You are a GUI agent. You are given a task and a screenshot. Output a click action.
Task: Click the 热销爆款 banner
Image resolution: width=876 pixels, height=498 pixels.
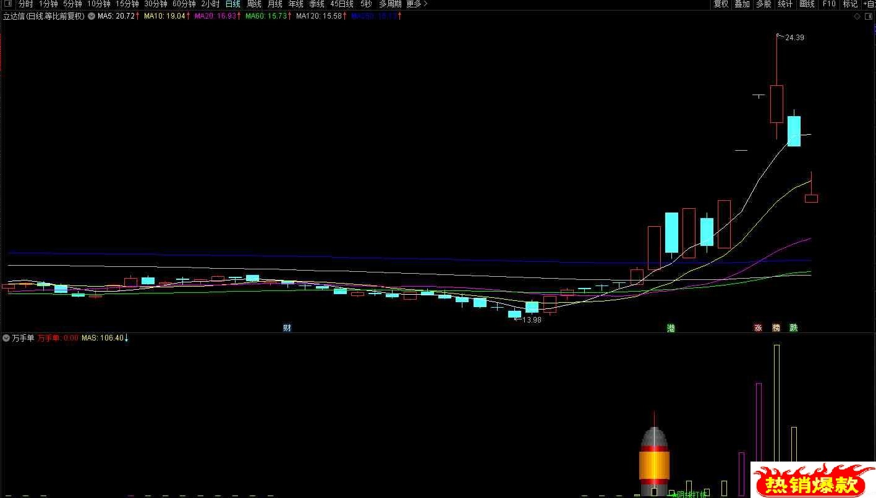813,480
